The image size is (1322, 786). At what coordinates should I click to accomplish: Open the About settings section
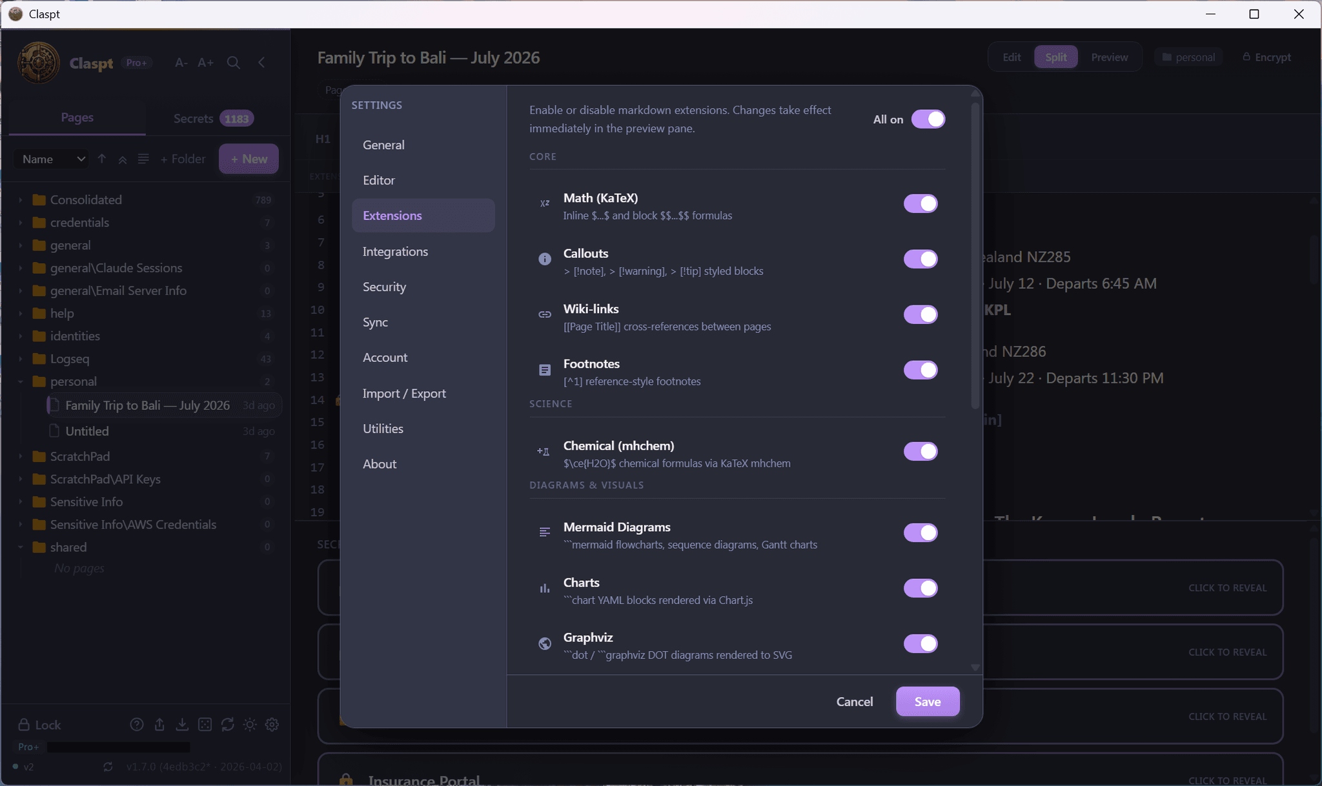pos(423,464)
